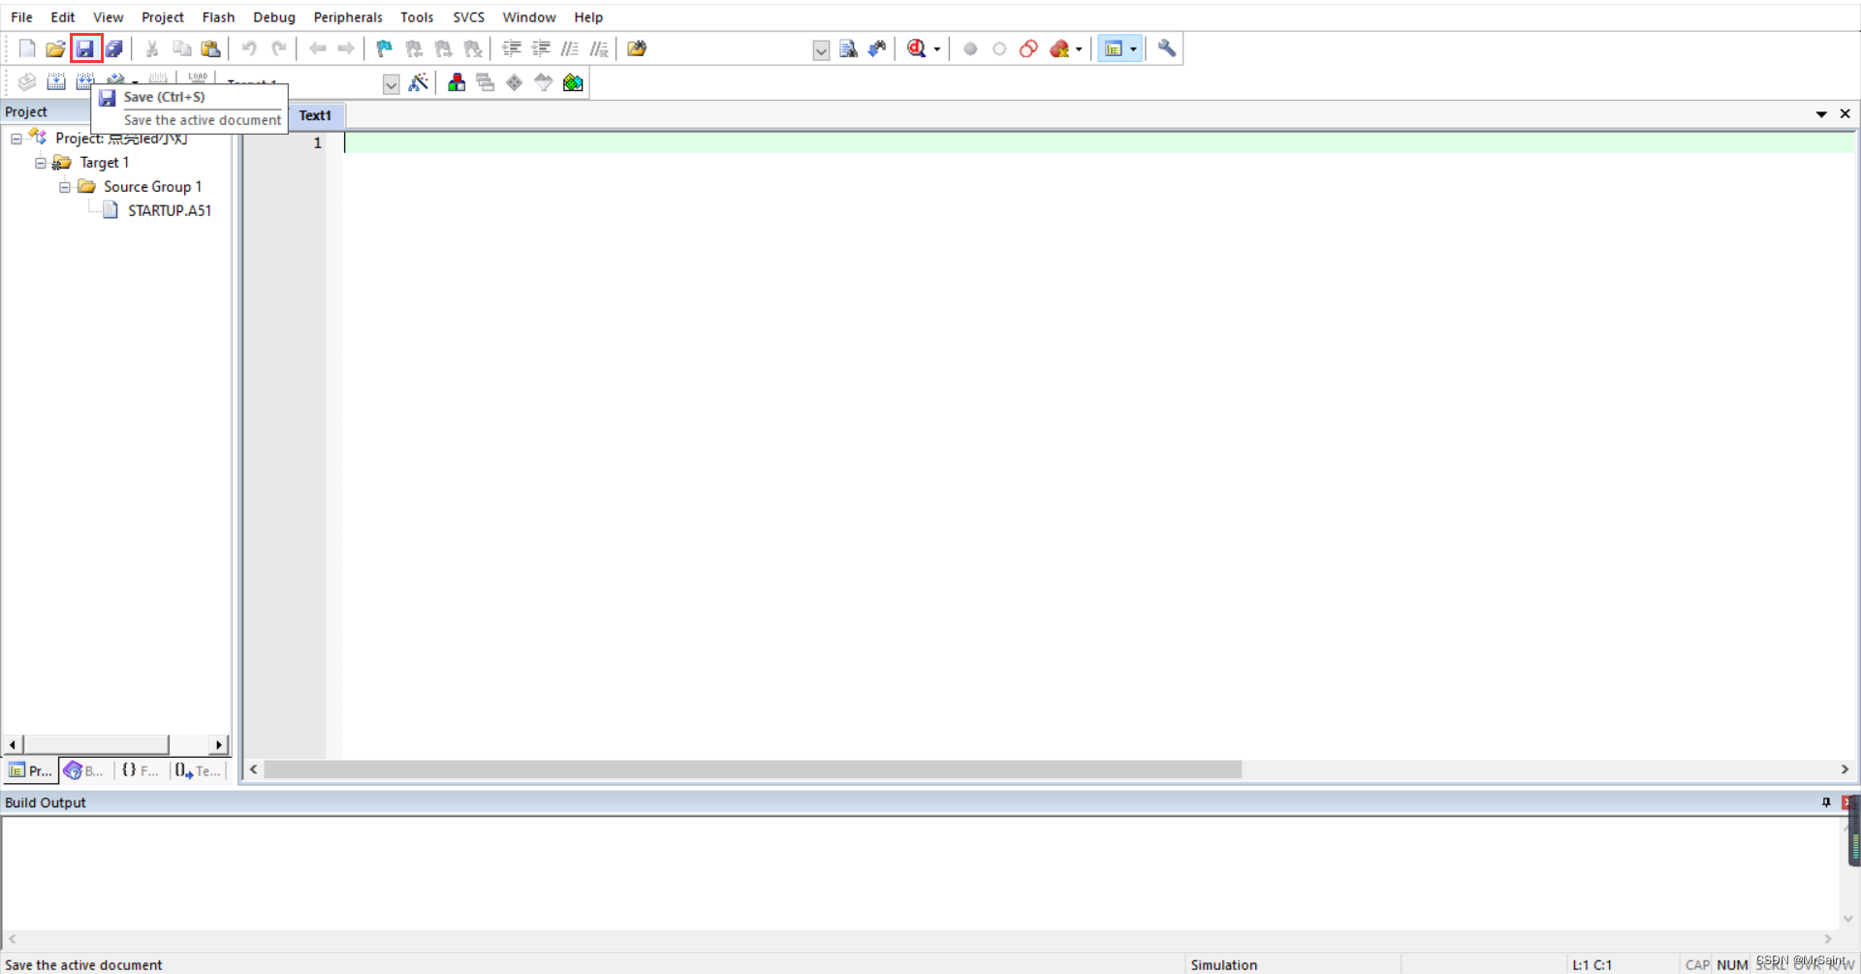Click the Find document icon with binoculars
Image resolution: width=1861 pixels, height=974 pixels.
[x=848, y=48]
